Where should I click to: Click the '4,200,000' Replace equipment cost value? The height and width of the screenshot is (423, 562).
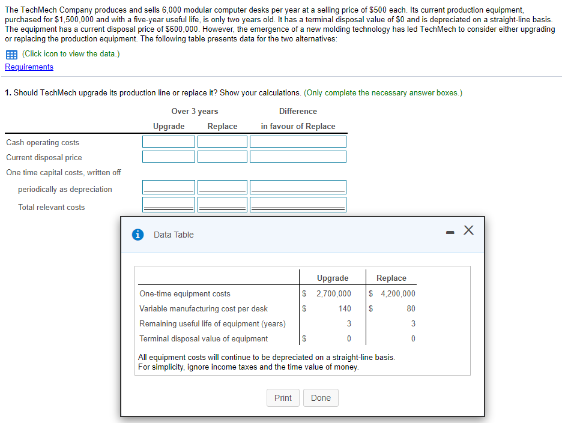click(398, 294)
